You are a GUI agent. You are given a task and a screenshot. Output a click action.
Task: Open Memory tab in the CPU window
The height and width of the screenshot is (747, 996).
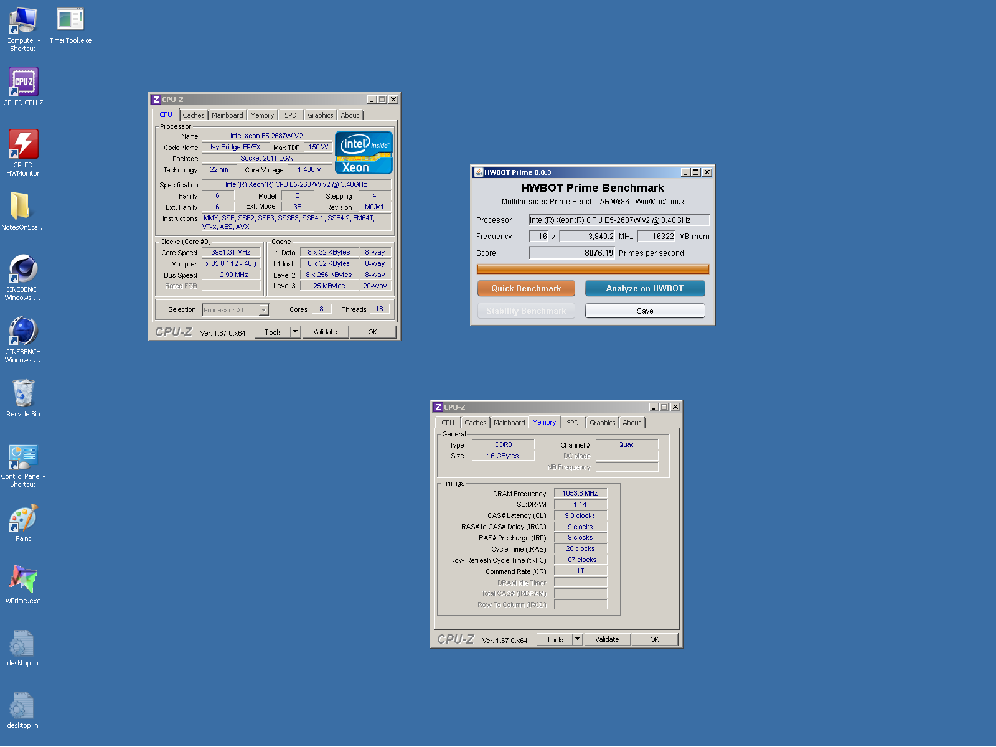(262, 115)
